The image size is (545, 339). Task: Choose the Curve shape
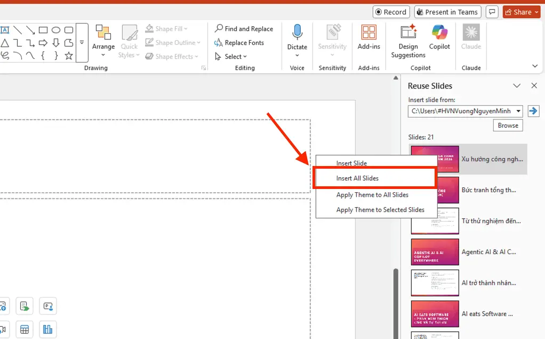(x=30, y=56)
